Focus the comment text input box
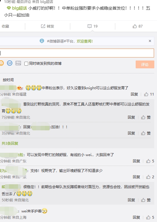This screenshot has width=157, height=222. pyautogui.click(x=77, y=53)
